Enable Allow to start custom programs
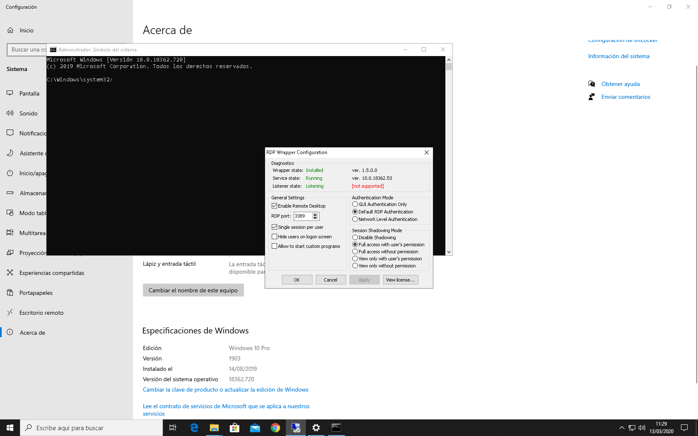Screen dimensions: 698x436 (274, 246)
